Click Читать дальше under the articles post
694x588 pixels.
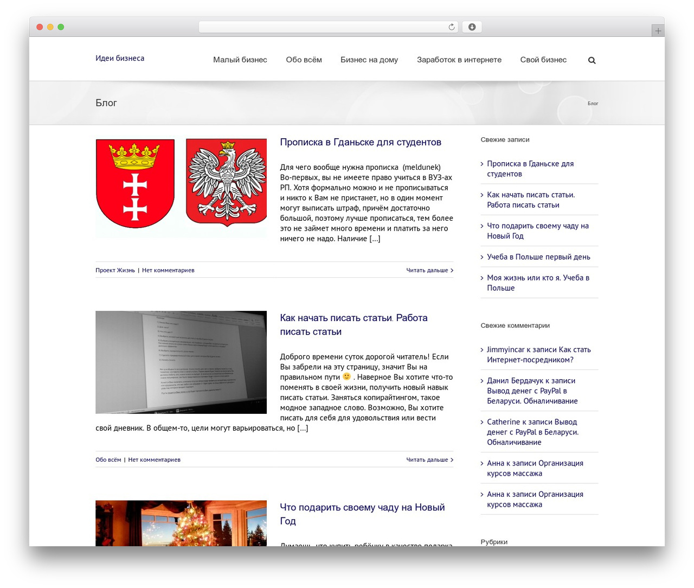click(429, 459)
